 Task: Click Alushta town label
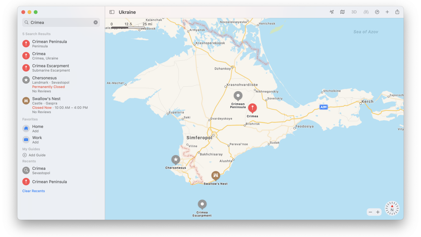tap(226, 161)
